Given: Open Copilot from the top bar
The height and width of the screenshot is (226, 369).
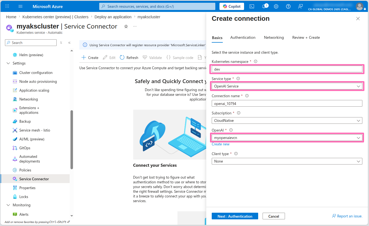Looking at the screenshot, I should tap(232, 6).
